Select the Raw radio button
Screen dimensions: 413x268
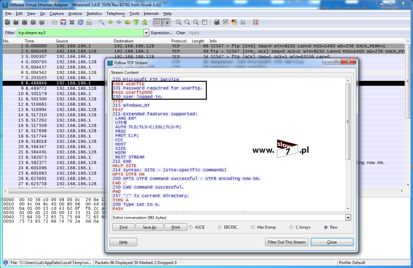326,227
